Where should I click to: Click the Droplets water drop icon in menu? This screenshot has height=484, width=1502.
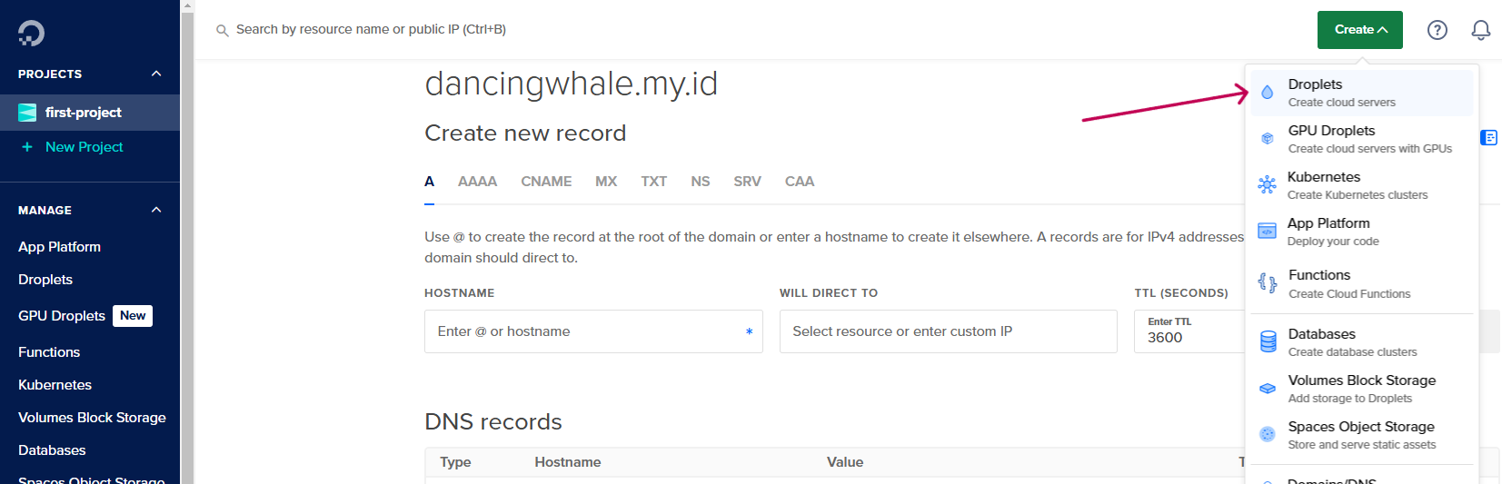point(1267,93)
